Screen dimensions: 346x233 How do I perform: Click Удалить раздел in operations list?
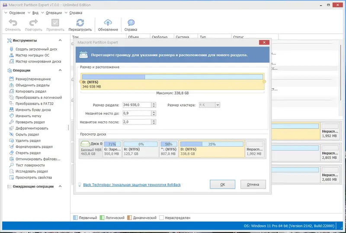(x=28, y=141)
